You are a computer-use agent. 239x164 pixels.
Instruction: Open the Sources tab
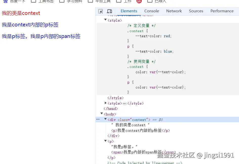coord(196,11)
